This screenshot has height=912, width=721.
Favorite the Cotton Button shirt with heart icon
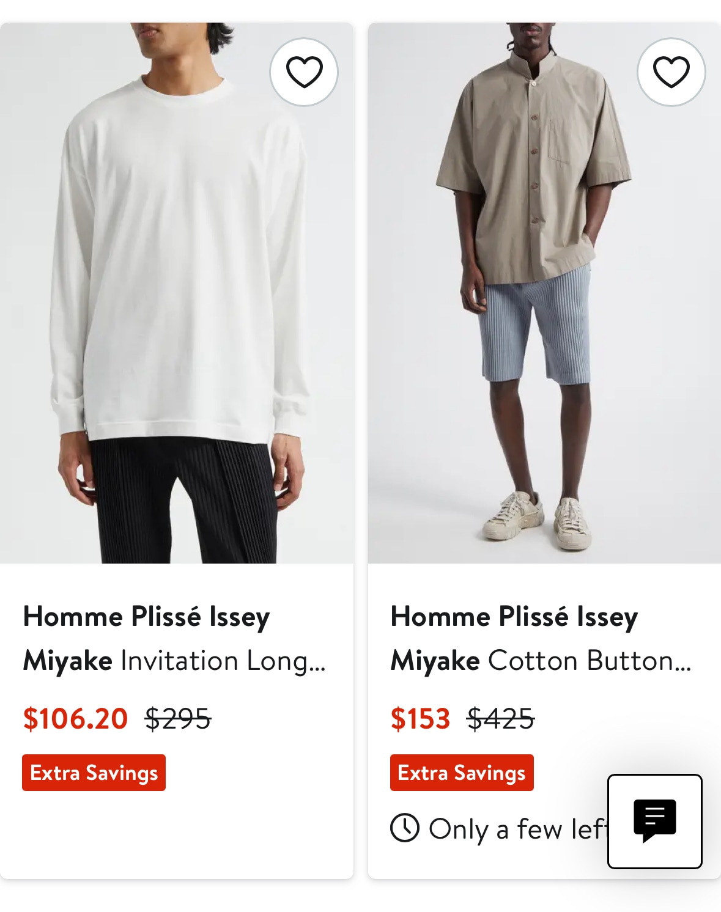click(671, 72)
